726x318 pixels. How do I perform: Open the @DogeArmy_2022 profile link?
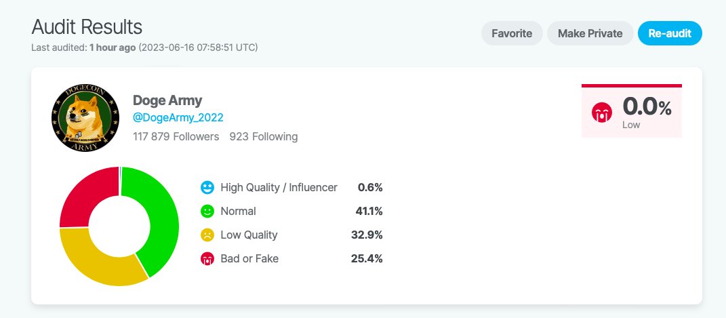178,117
